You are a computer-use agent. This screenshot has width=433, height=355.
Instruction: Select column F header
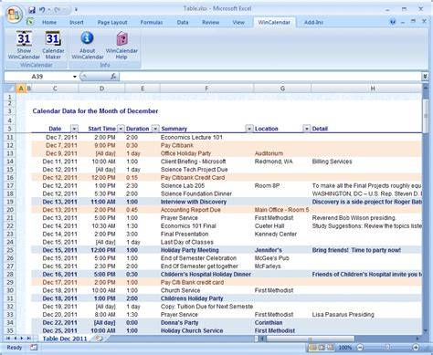(x=206, y=89)
